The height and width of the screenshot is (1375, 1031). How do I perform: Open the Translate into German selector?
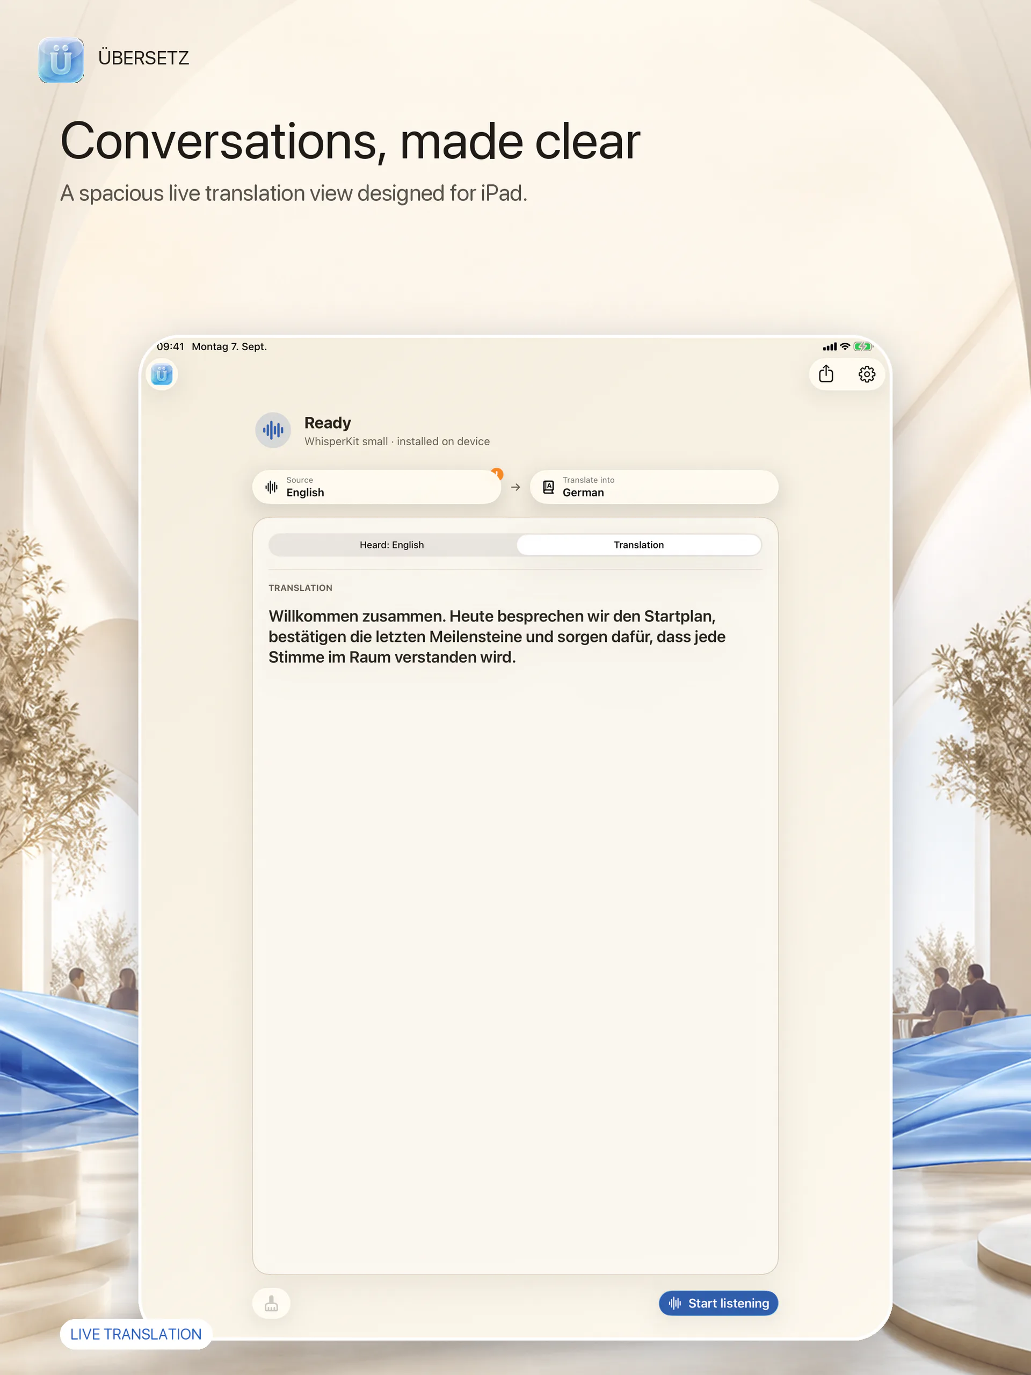pos(654,487)
